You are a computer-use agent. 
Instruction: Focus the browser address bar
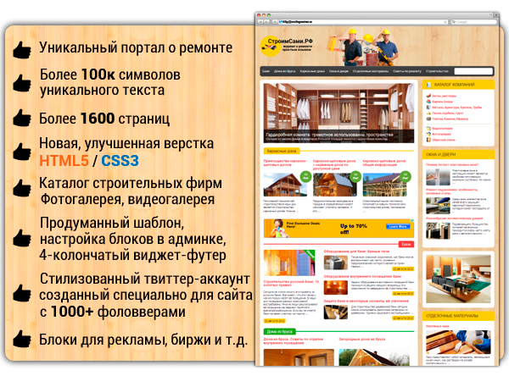[x=363, y=22]
